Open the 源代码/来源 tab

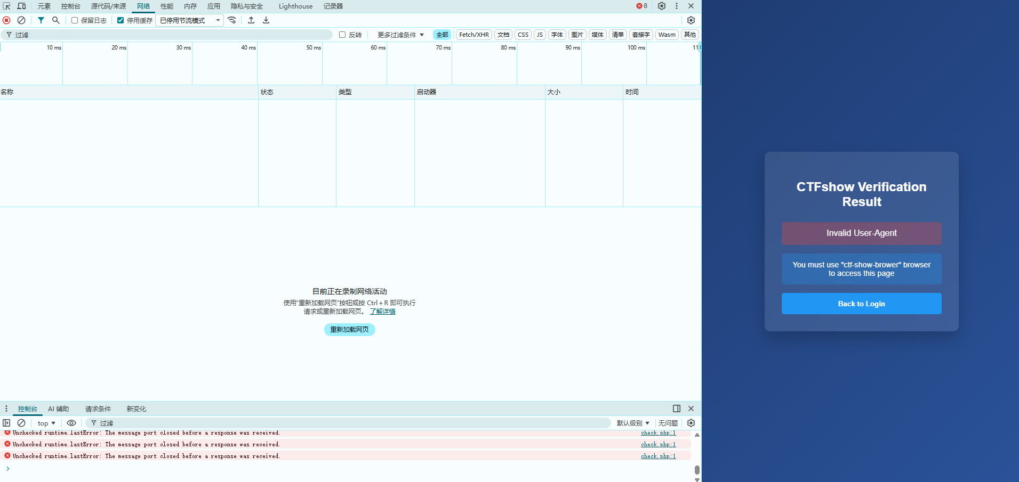pyautogui.click(x=108, y=6)
